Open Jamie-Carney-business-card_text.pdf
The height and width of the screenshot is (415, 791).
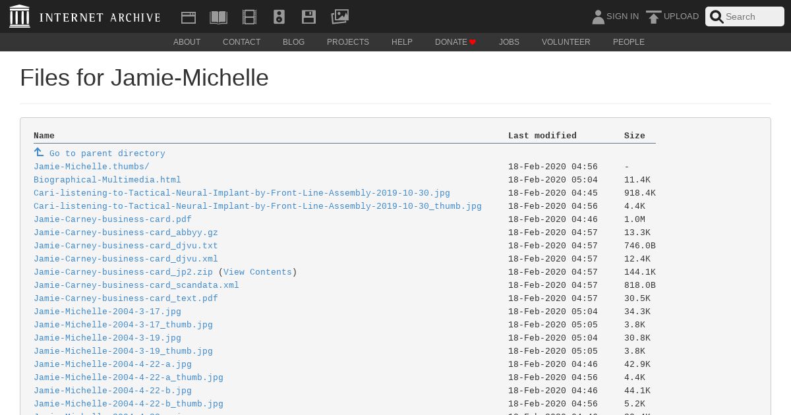point(126,298)
